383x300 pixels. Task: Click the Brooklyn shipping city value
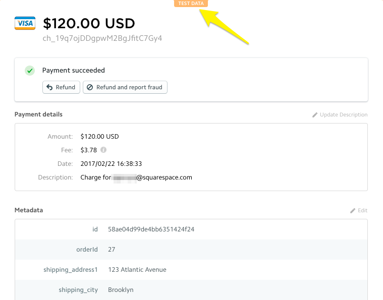pyautogui.click(x=121, y=290)
